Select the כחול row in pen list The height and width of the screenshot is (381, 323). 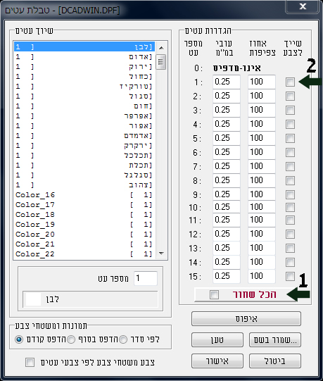(x=84, y=76)
